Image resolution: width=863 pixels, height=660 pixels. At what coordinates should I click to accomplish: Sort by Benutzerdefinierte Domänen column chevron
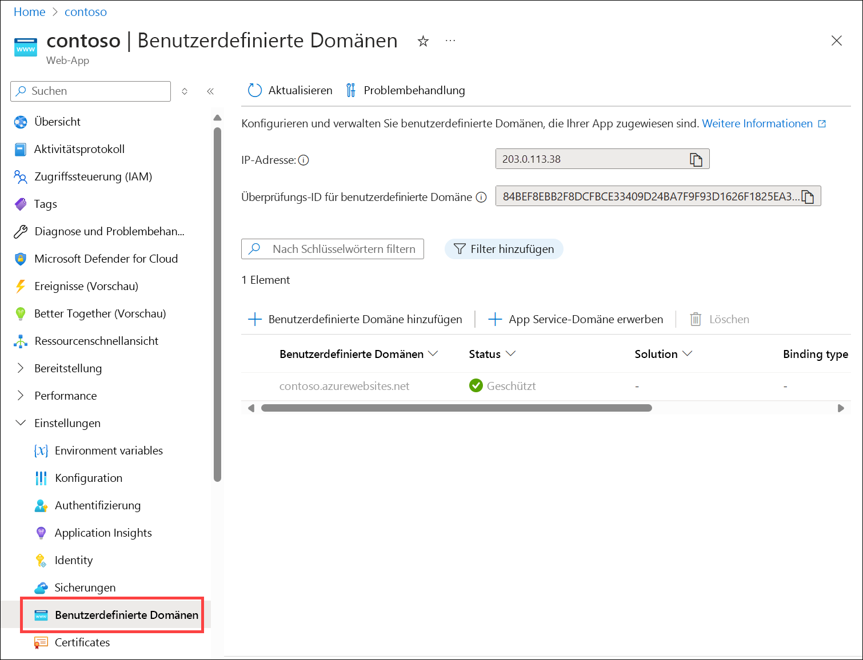433,354
